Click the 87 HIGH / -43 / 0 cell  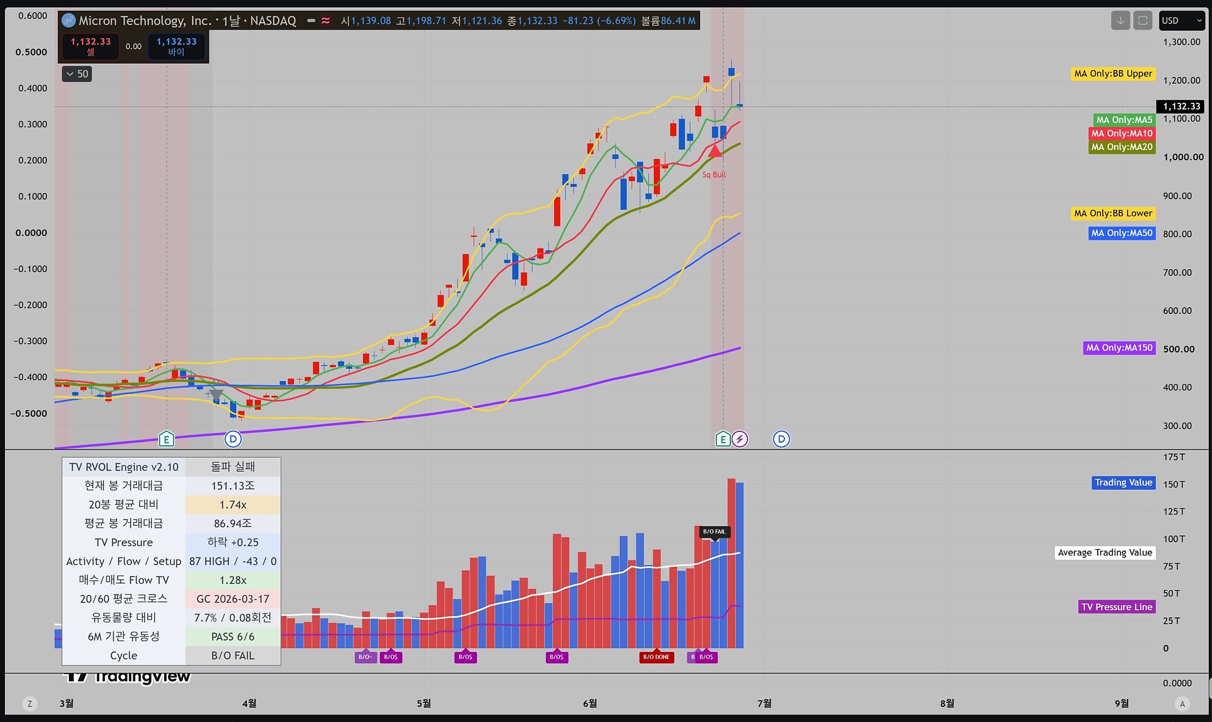tap(233, 561)
